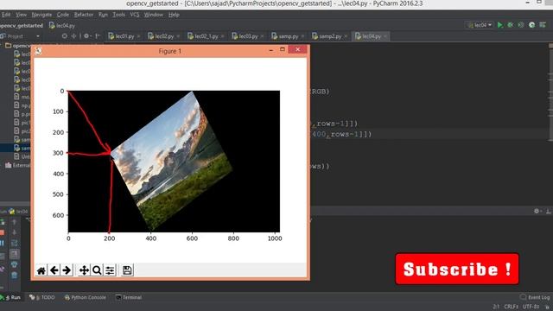
Task: Clear all Run console output trash icon
Action: [x=14, y=275]
